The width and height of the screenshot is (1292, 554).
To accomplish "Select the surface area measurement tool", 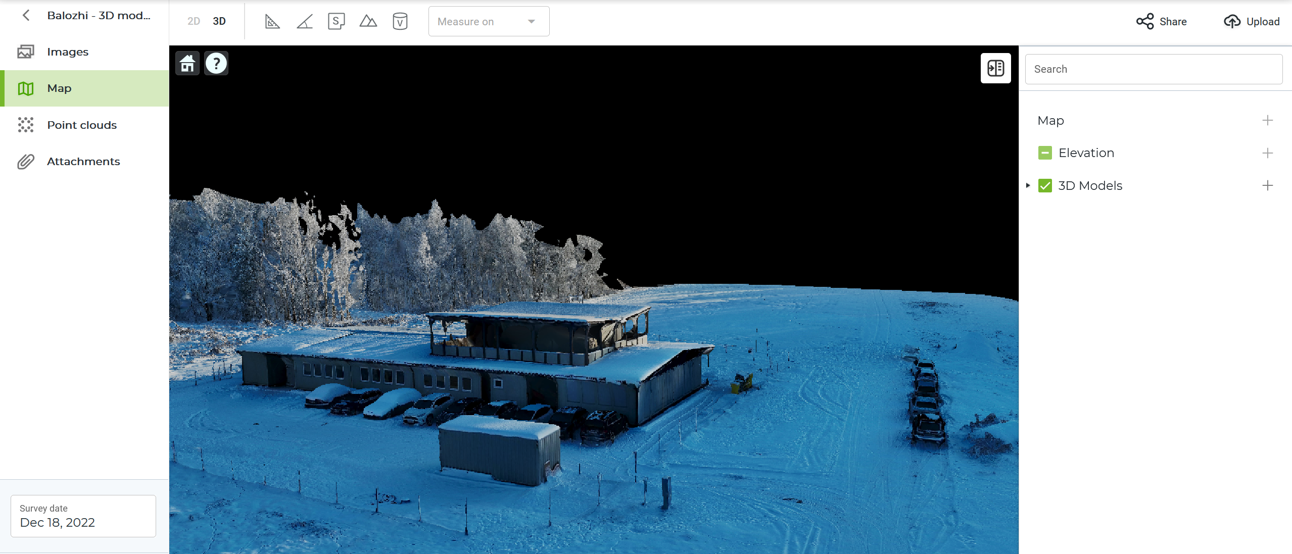I will point(336,21).
